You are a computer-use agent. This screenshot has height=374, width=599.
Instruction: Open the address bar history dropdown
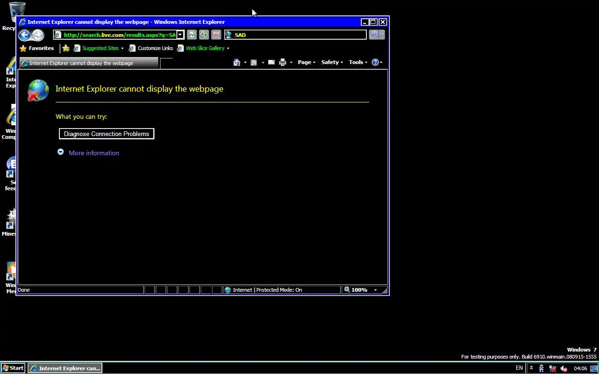click(x=180, y=35)
